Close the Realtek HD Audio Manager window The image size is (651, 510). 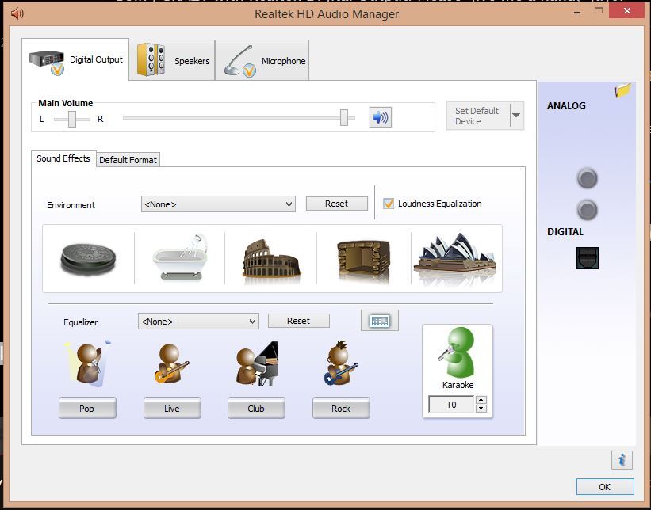pyautogui.click(x=627, y=11)
